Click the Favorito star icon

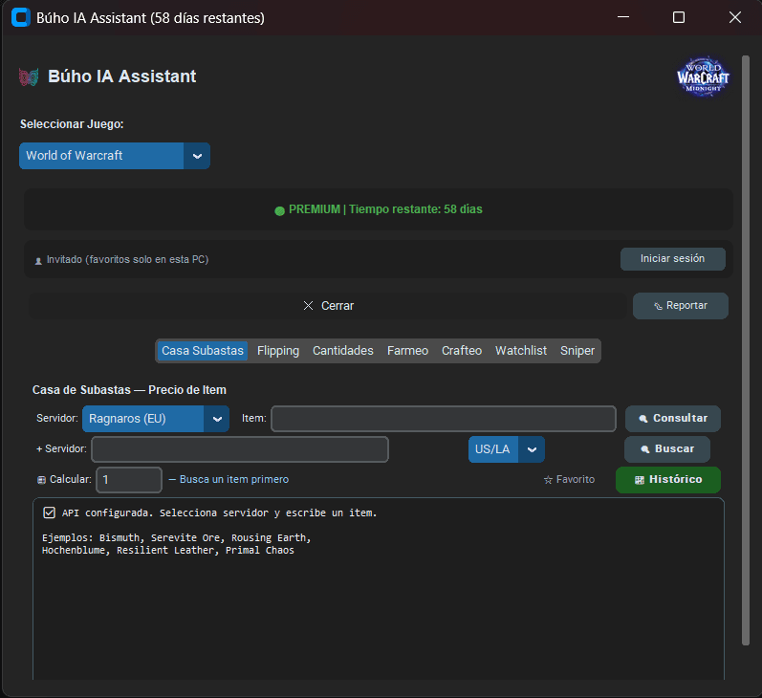tap(548, 480)
